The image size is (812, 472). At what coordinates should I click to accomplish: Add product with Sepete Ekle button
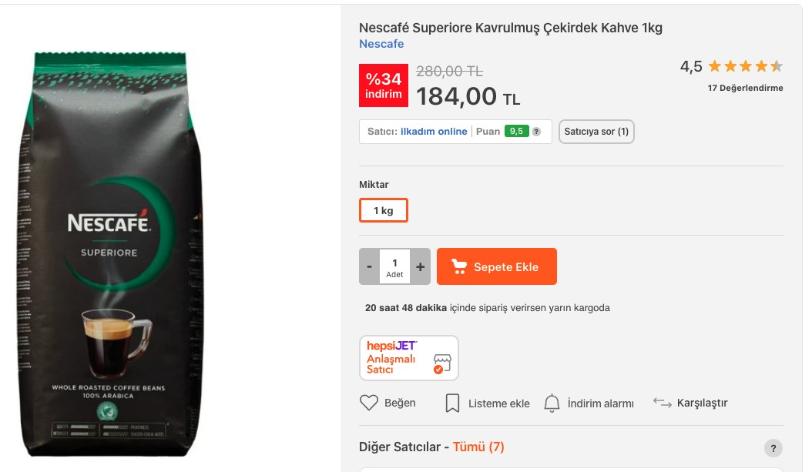tap(497, 266)
